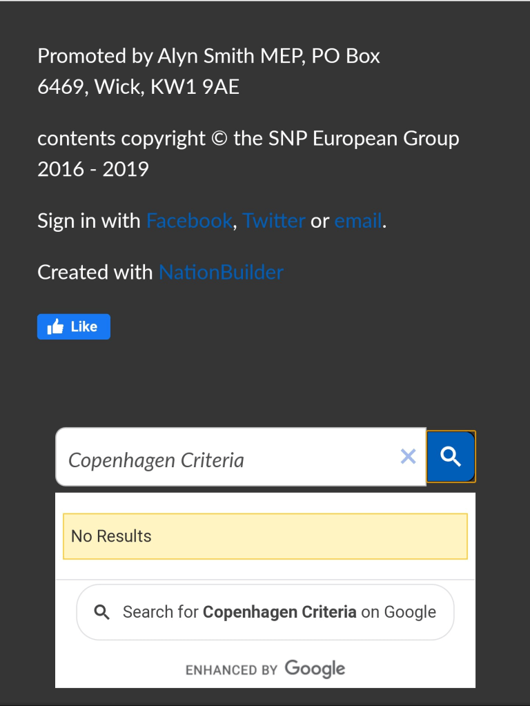Click the 'ENHANCED BY' branding text
530x706 pixels.
[231, 669]
